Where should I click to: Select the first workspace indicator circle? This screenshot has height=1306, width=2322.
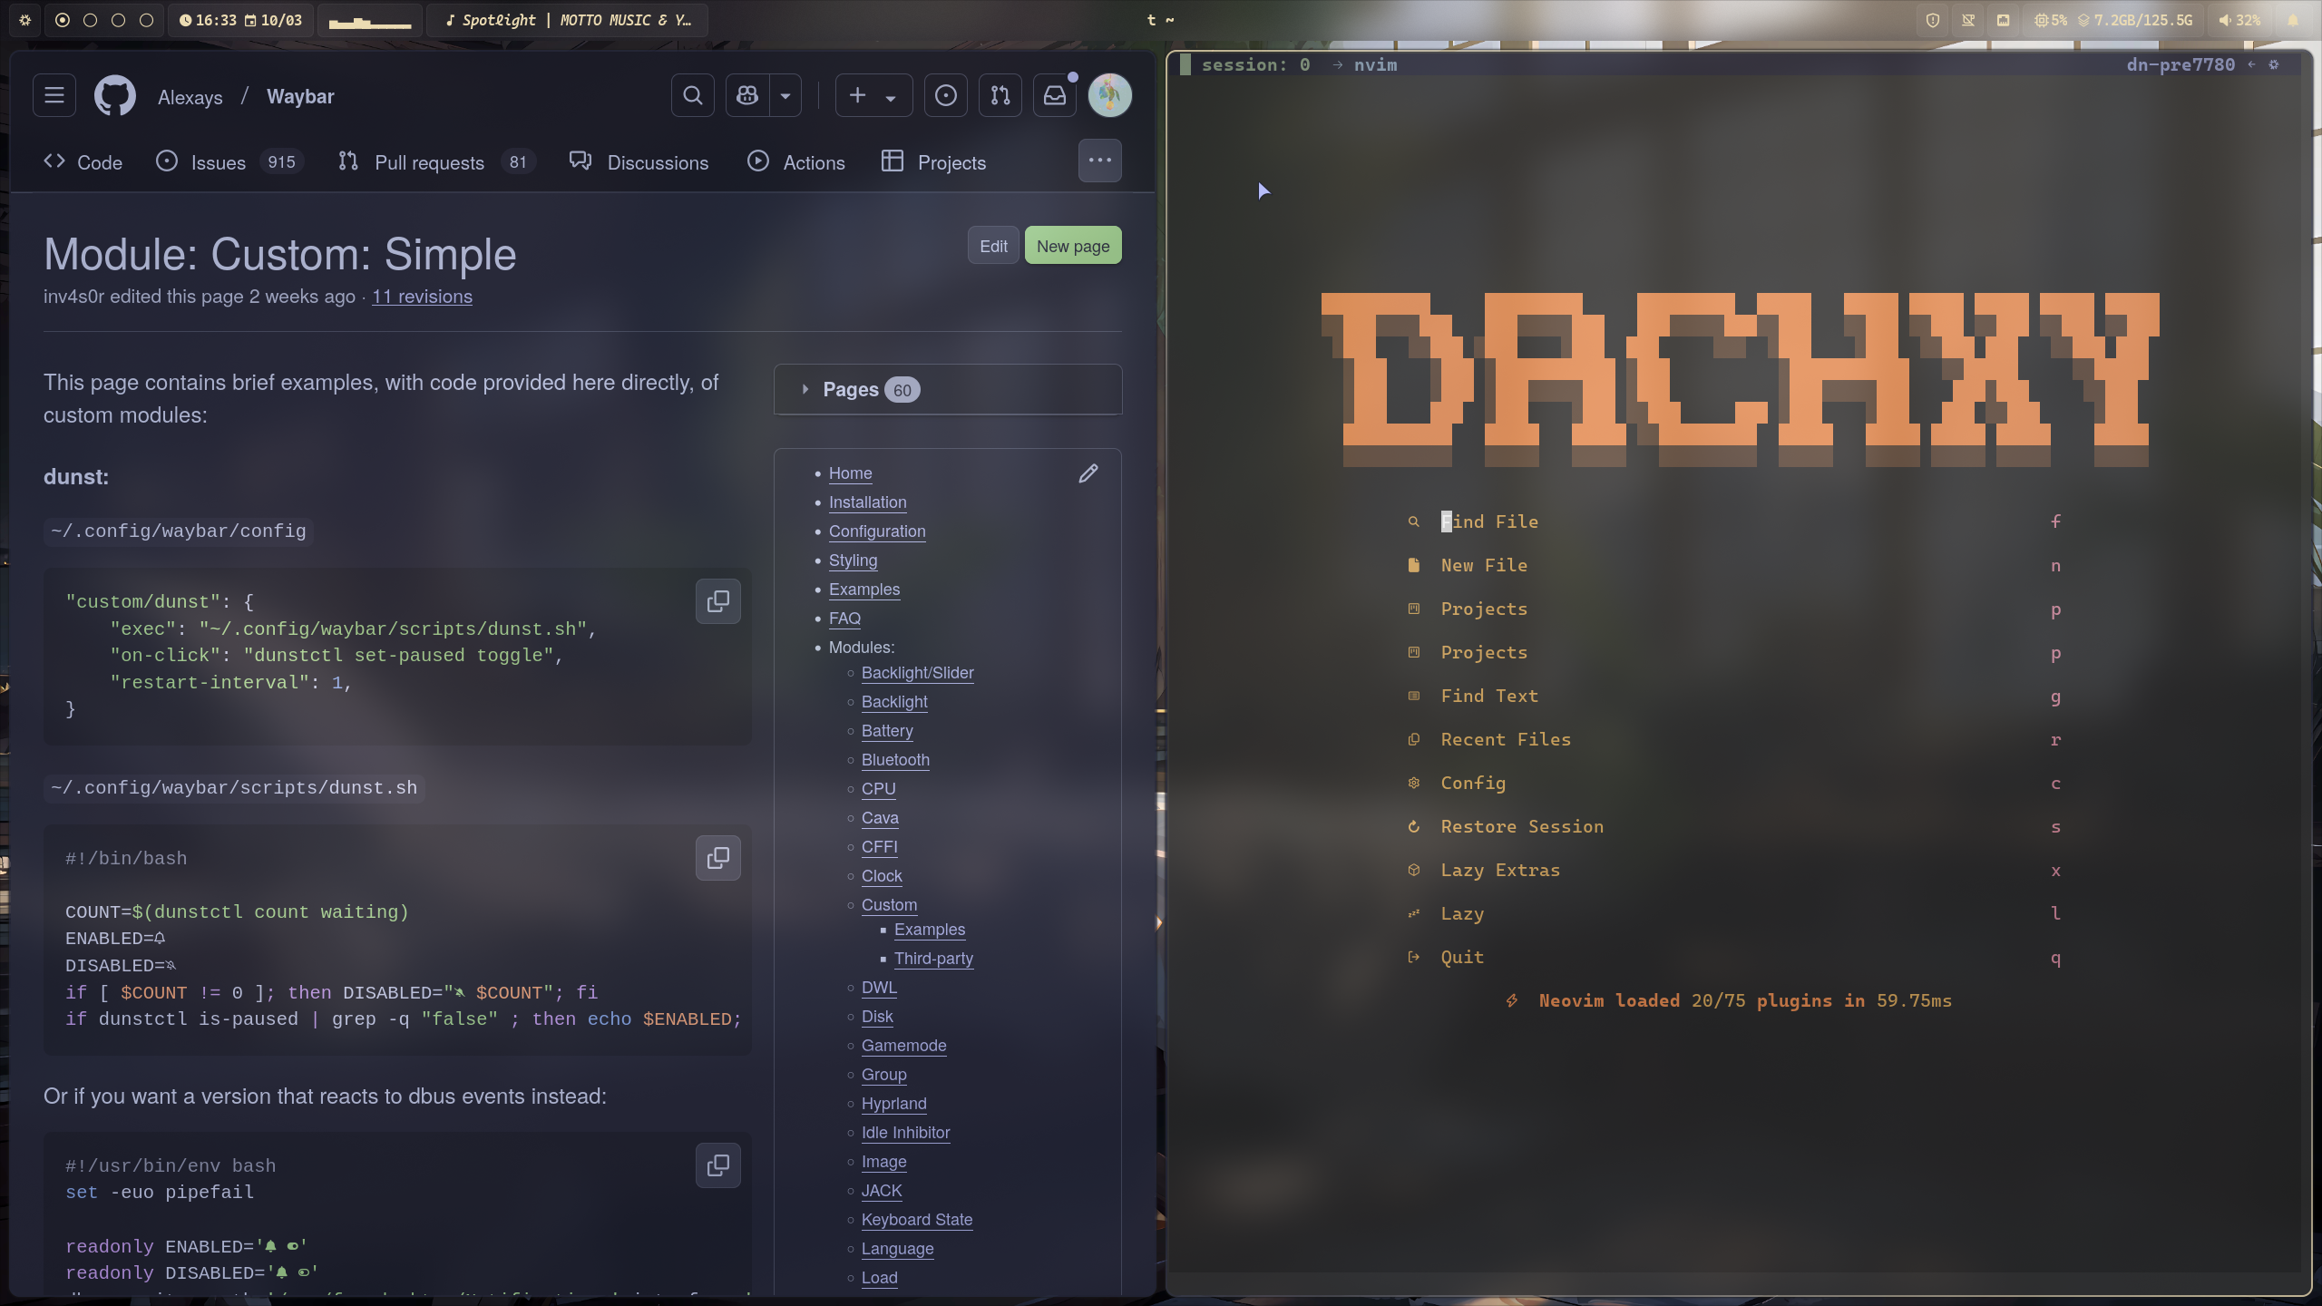pyautogui.click(x=63, y=20)
